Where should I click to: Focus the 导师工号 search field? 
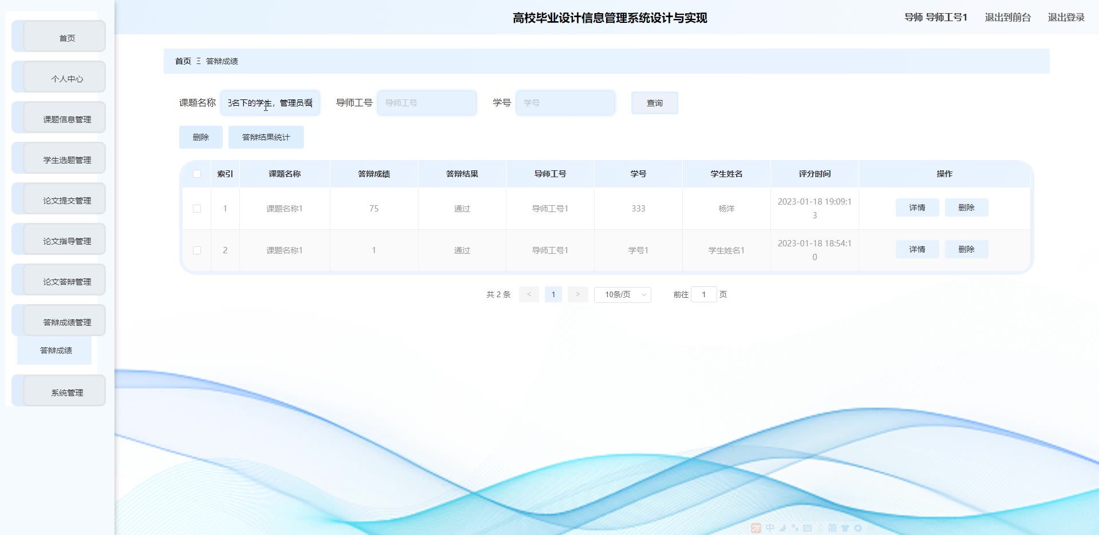tap(427, 103)
